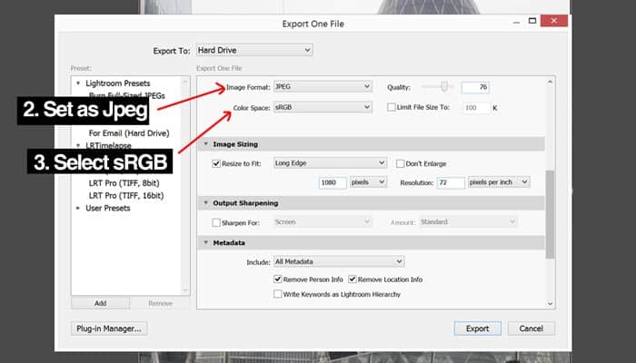Maximize the Export One File dialog
The height and width of the screenshot is (363, 636).
(532, 21)
